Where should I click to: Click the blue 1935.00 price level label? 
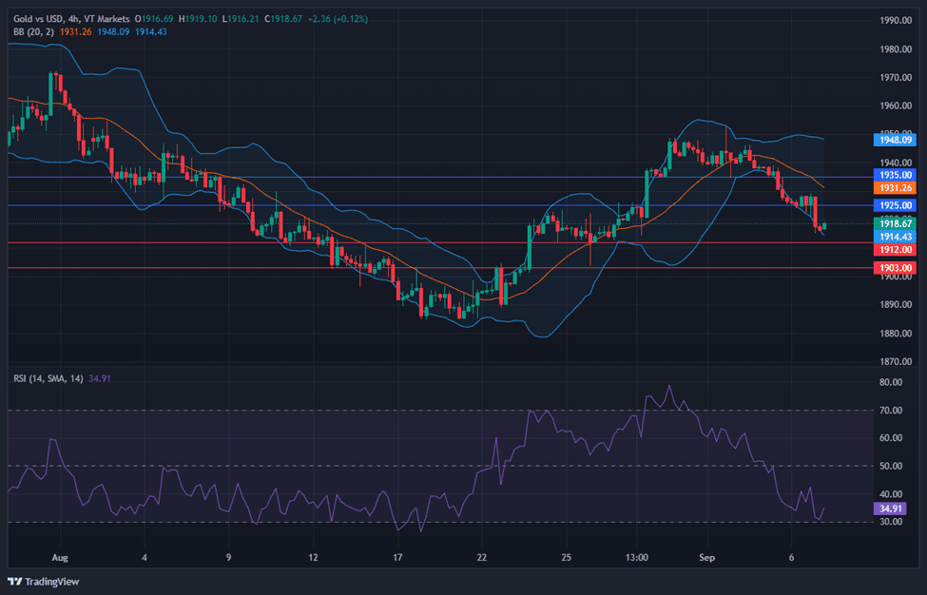point(894,176)
